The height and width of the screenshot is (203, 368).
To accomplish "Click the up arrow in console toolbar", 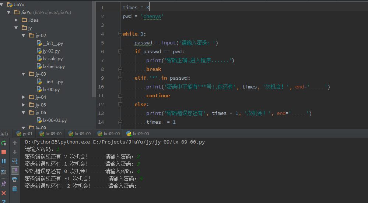I will click(15, 143).
